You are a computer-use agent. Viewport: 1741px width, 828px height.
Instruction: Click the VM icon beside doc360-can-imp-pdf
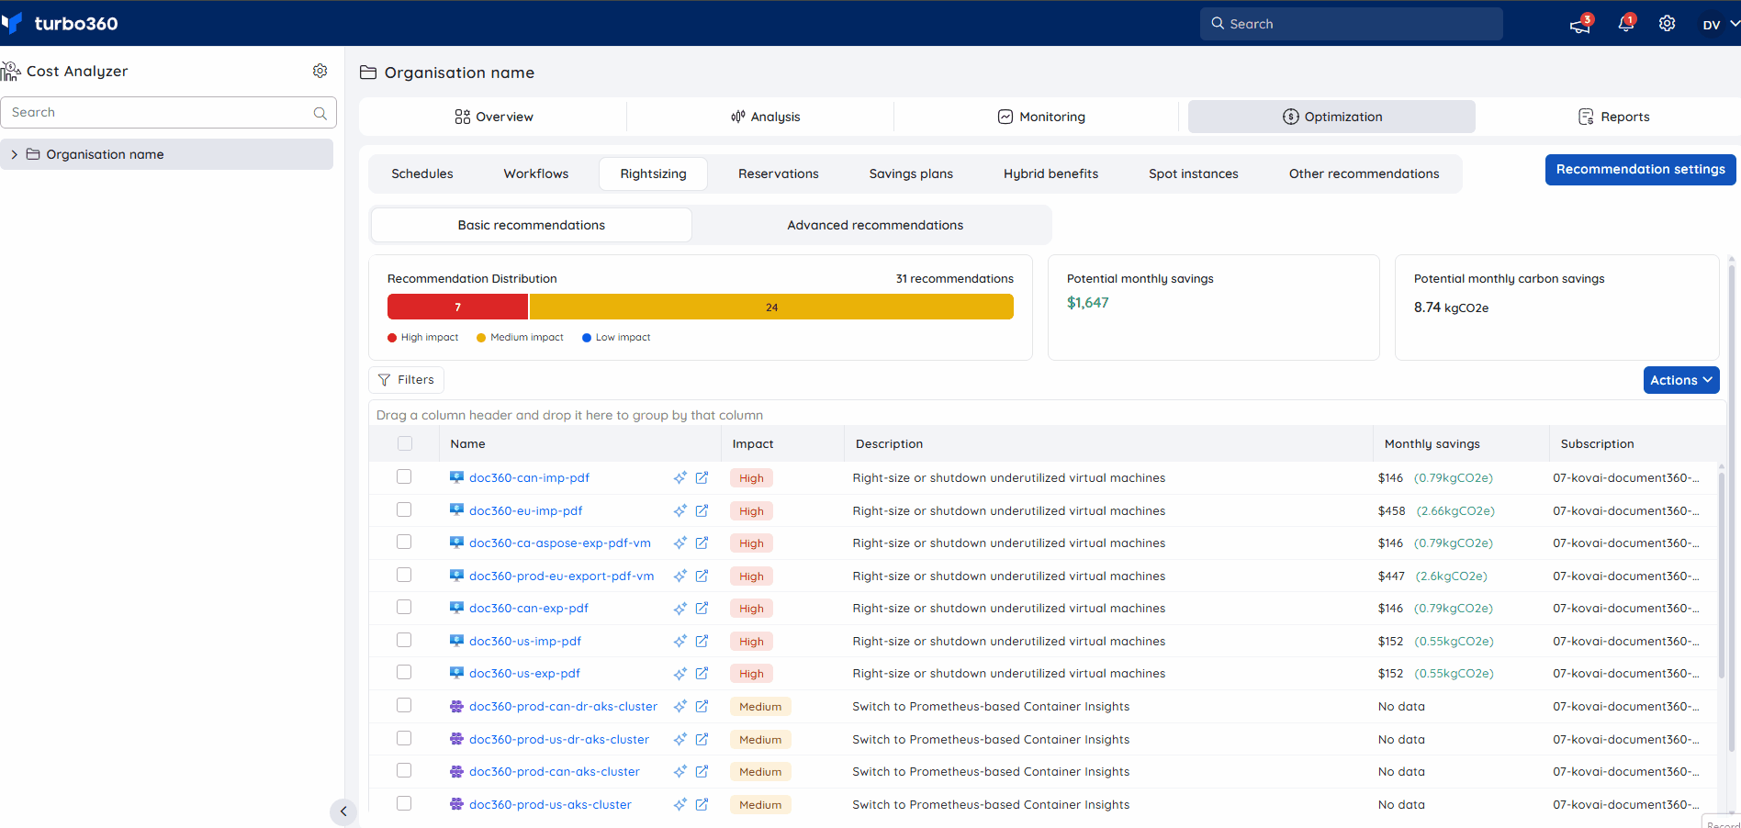(456, 477)
